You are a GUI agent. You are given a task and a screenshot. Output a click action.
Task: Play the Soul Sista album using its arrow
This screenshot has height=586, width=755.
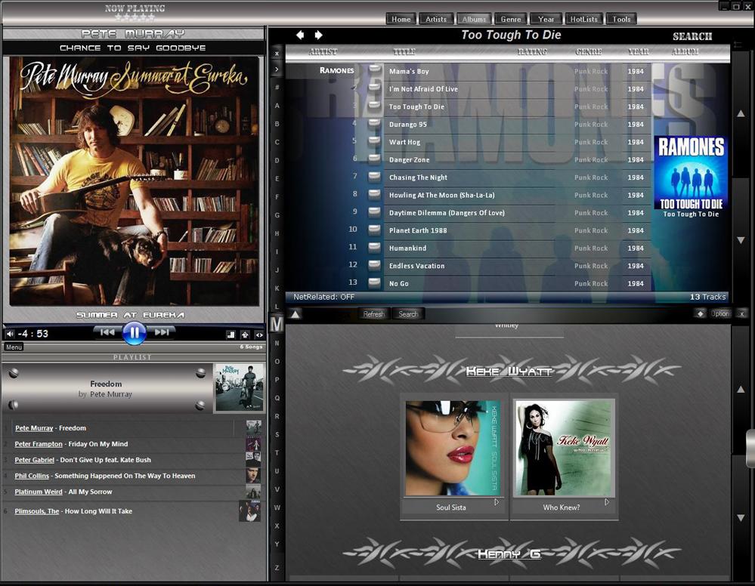point(497,502)
